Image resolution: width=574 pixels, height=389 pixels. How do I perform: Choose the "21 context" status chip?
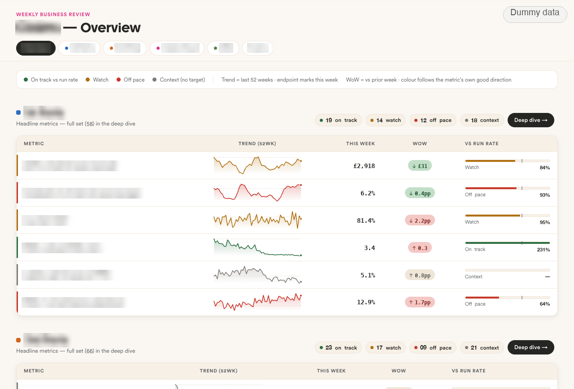tap(482, 347)
